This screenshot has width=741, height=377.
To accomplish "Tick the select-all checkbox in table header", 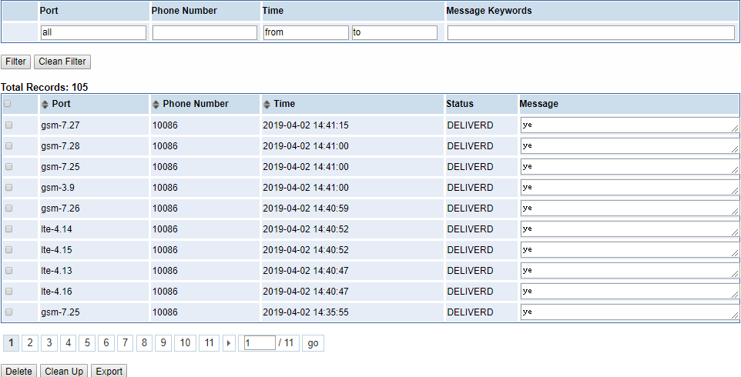I will (8, 104).
